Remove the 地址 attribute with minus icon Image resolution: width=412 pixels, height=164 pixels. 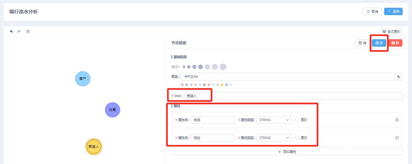(x=397, y=138)
